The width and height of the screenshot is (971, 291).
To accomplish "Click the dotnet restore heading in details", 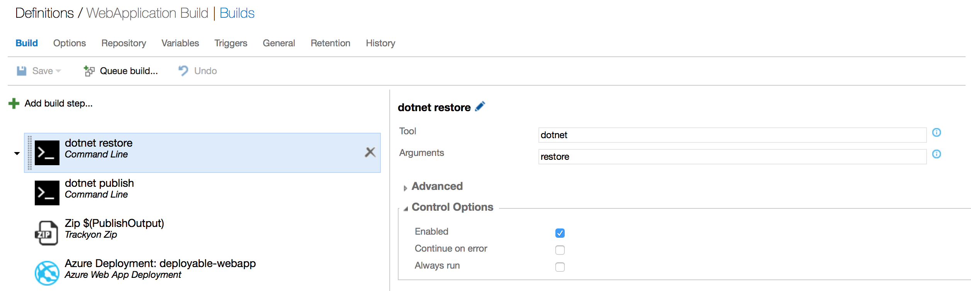I will pos(434,107).
